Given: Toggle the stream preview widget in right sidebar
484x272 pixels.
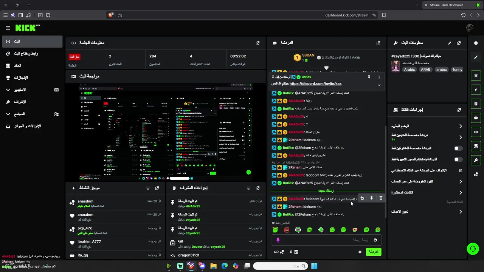Looking at the screenshot, I should tap(476, 76).
